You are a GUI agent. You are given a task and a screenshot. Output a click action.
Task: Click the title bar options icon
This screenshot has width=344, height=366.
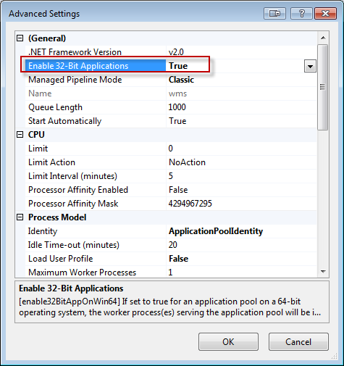point(274,13)
